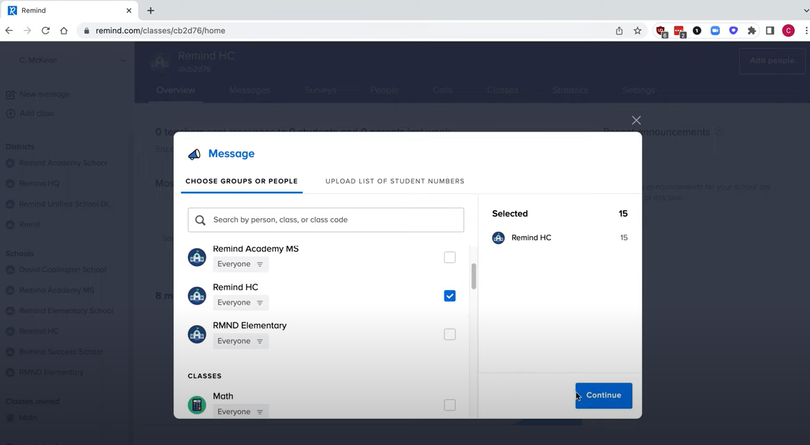Click the red shield extension icon
This screenshot has width=810, height=445.
pos(661,31)
